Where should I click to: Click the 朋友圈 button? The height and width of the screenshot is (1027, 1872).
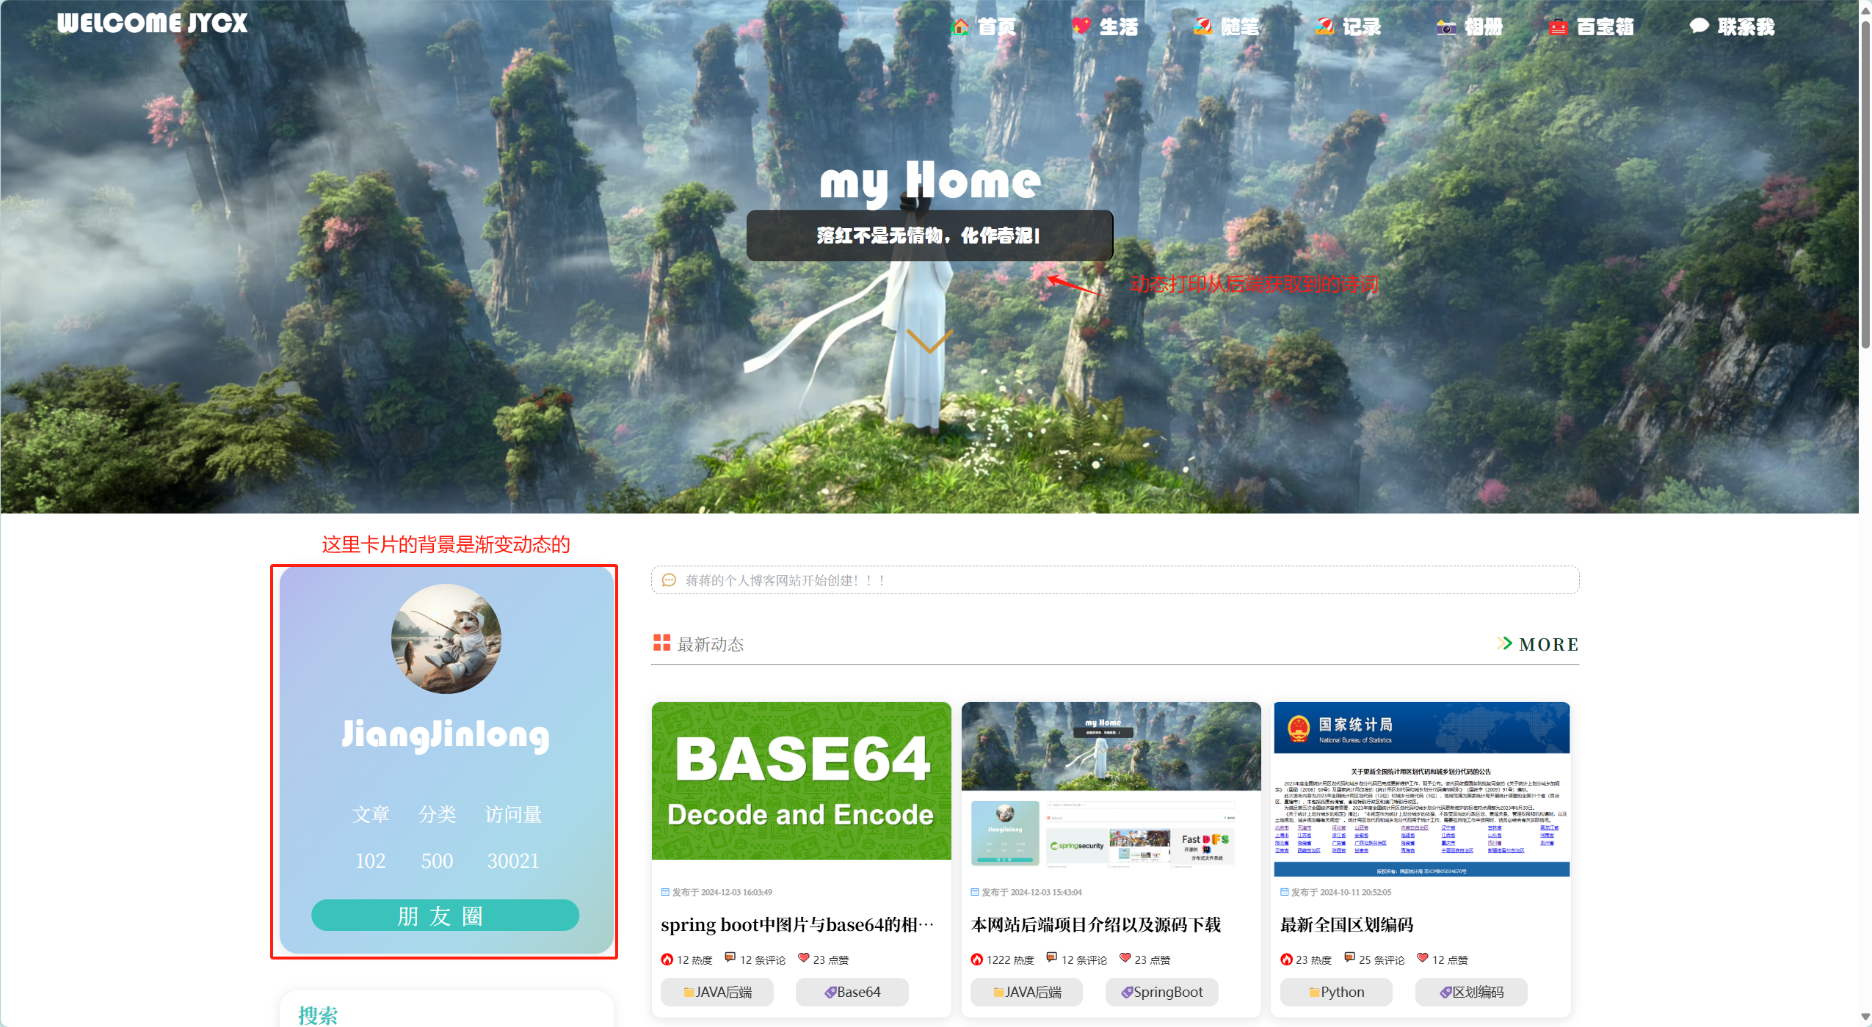click(x=445, y=915)
